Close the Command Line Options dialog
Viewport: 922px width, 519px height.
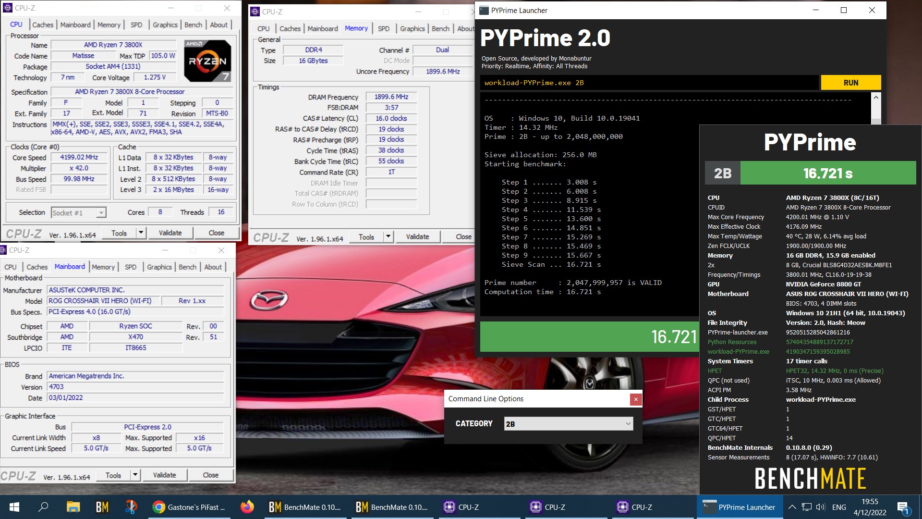(x=636, y=399)
